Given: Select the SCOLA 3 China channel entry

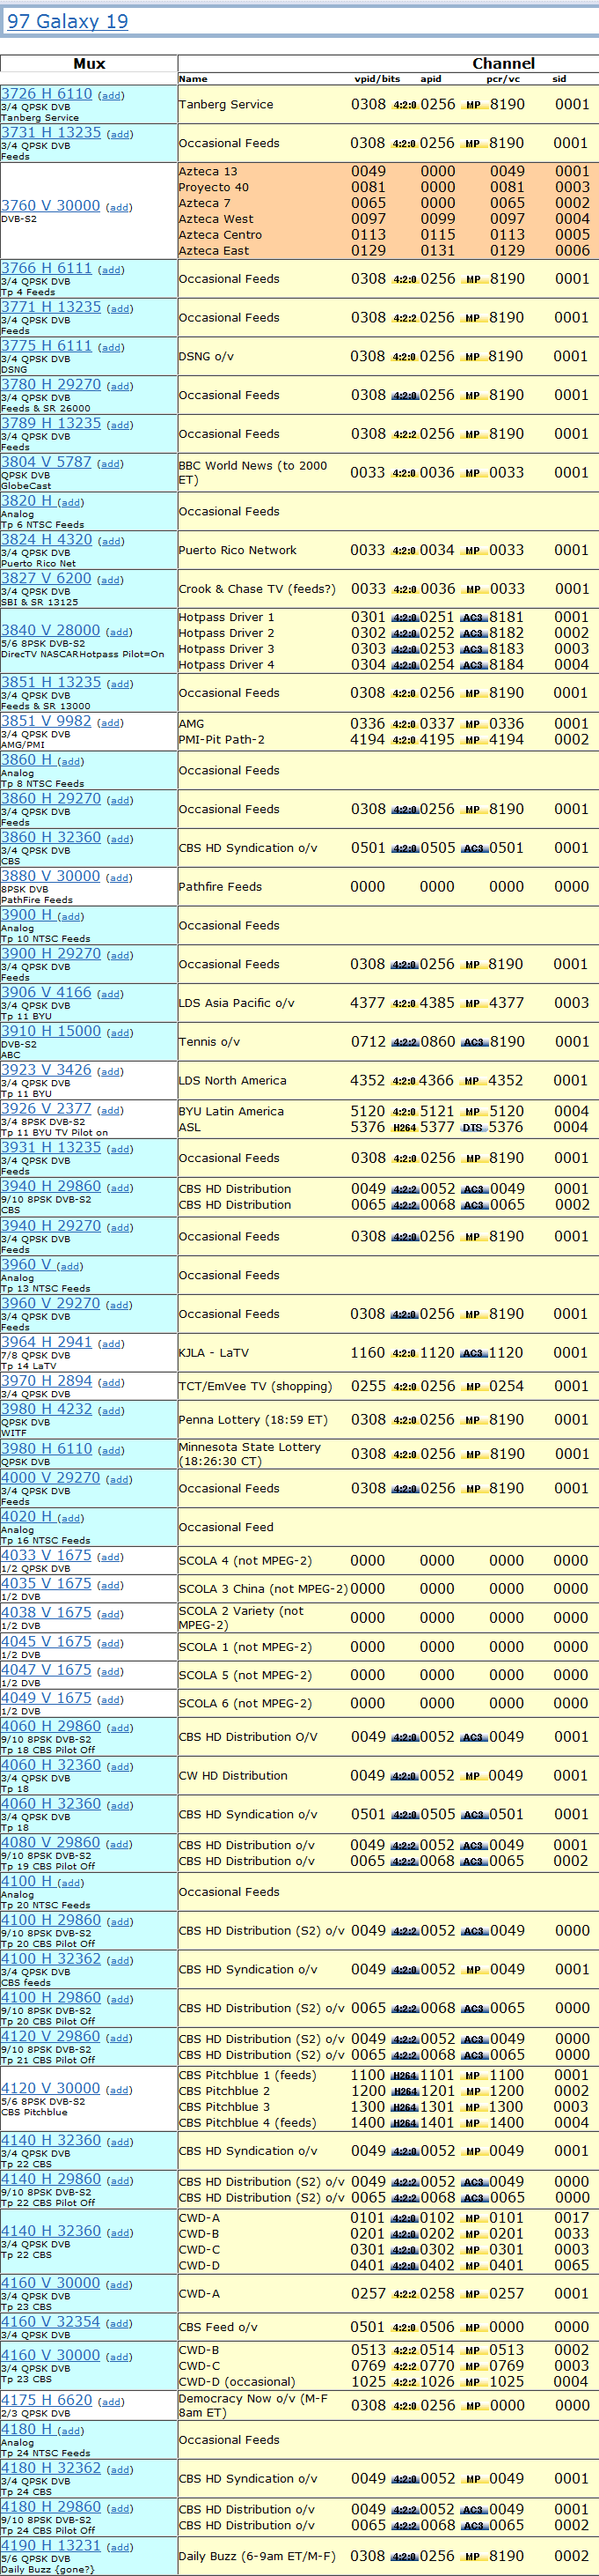Looking at the screenshot, I should click(x=263, y=1589).
